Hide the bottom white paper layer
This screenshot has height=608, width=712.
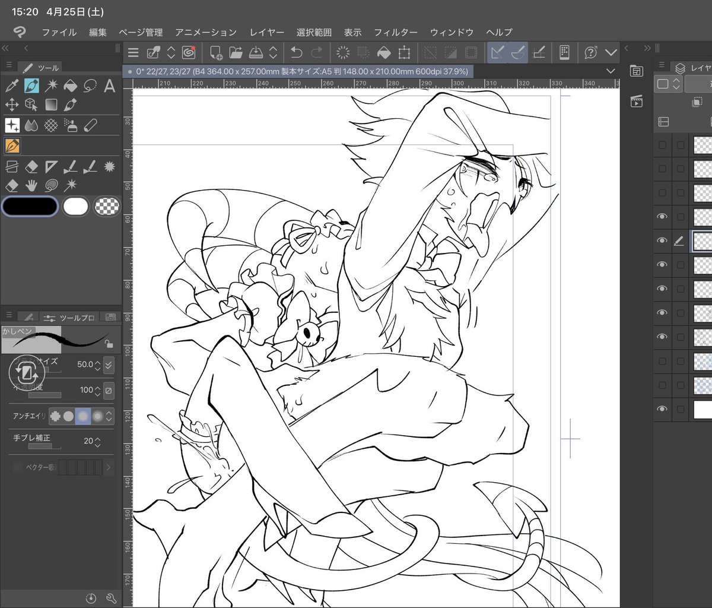[x=662, y=408]
